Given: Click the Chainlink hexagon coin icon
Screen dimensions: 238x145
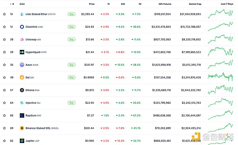Looking at the screenshot, I should pos(22,27).
